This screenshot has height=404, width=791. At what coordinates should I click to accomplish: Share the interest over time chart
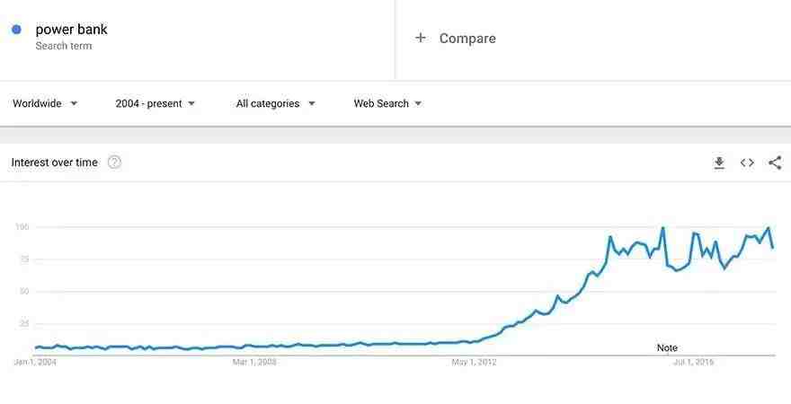775,162
